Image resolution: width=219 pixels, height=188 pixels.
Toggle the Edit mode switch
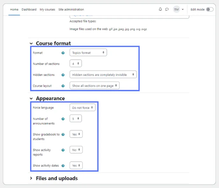click(x=210, y=9)
